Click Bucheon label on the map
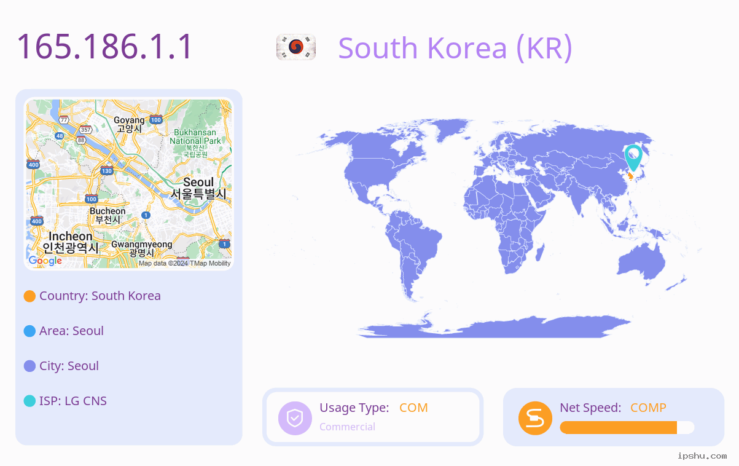 (x=108, y=215)
